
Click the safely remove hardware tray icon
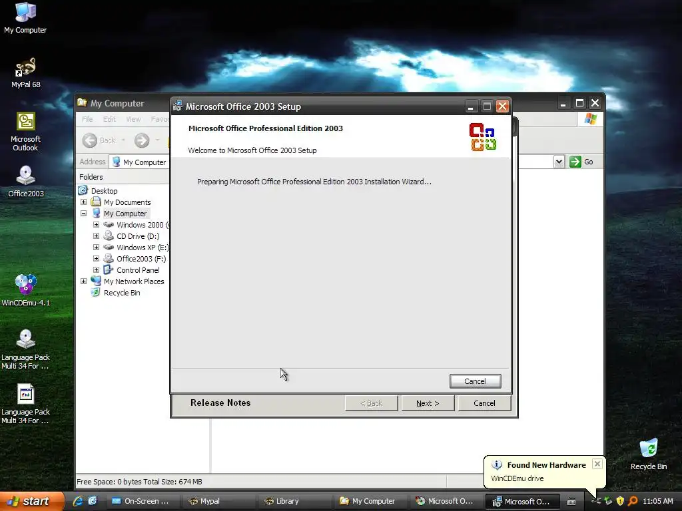608,501
